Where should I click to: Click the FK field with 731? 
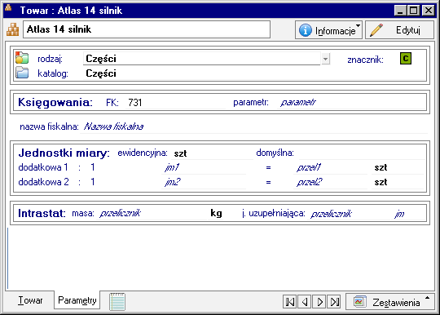pyautogui.click(x=175, y=103)
